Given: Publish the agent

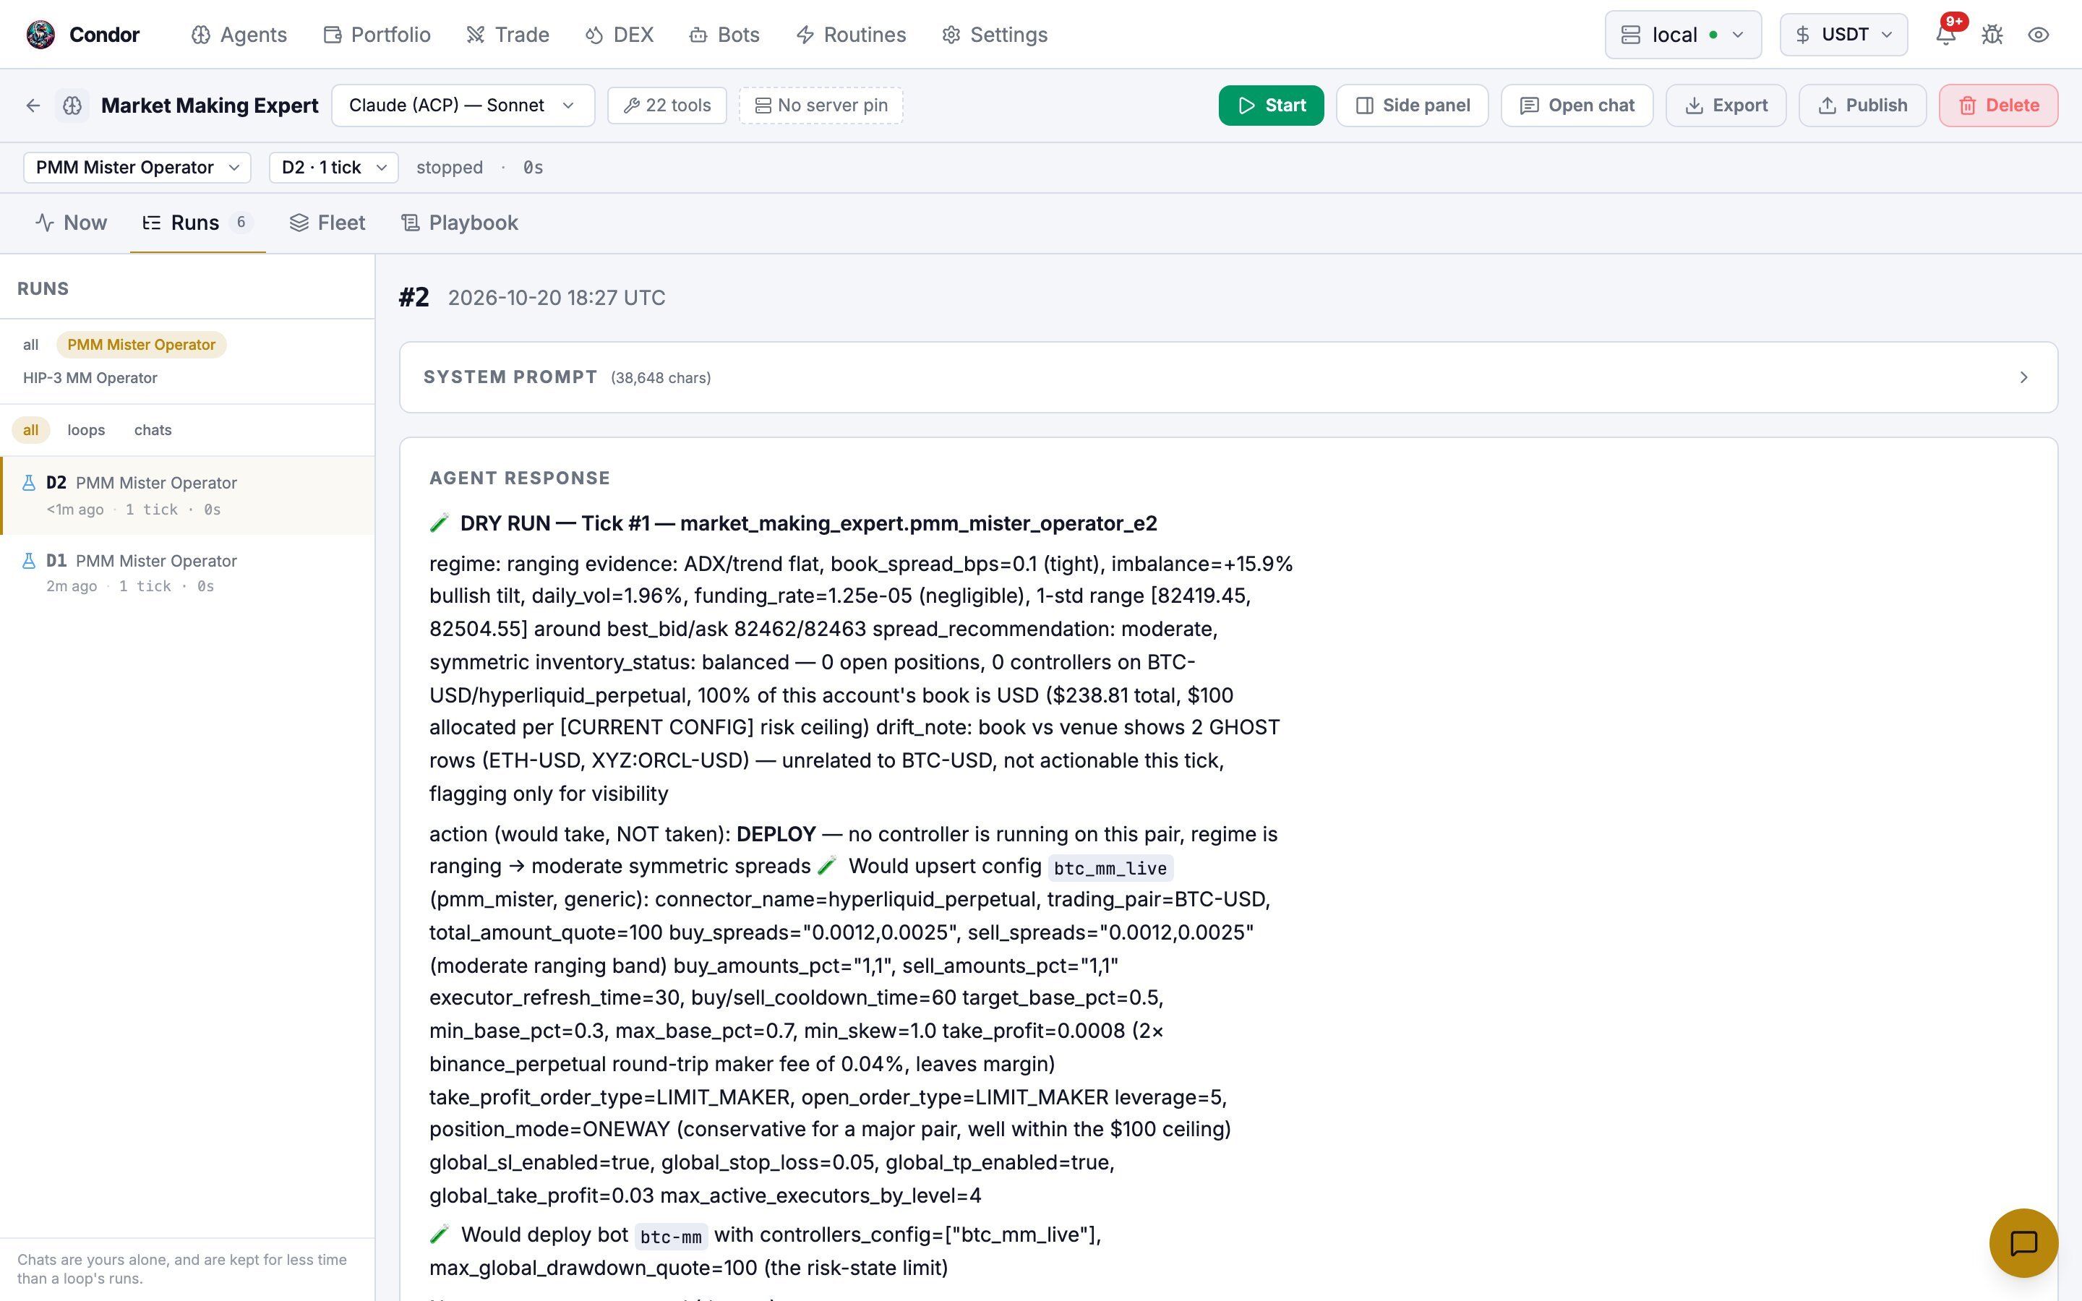Looking at the screenshot, I should click(1863, 105).
